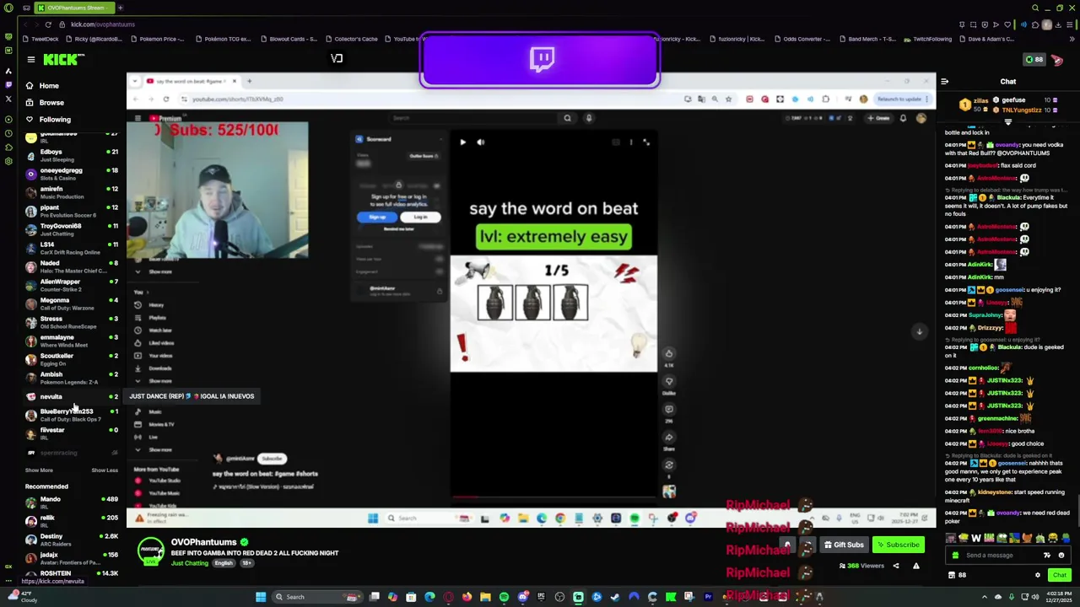Viewport: 1080px width, 607px height.
Task: Open the Blowout Cards bookmark
Action: (289, 39)
